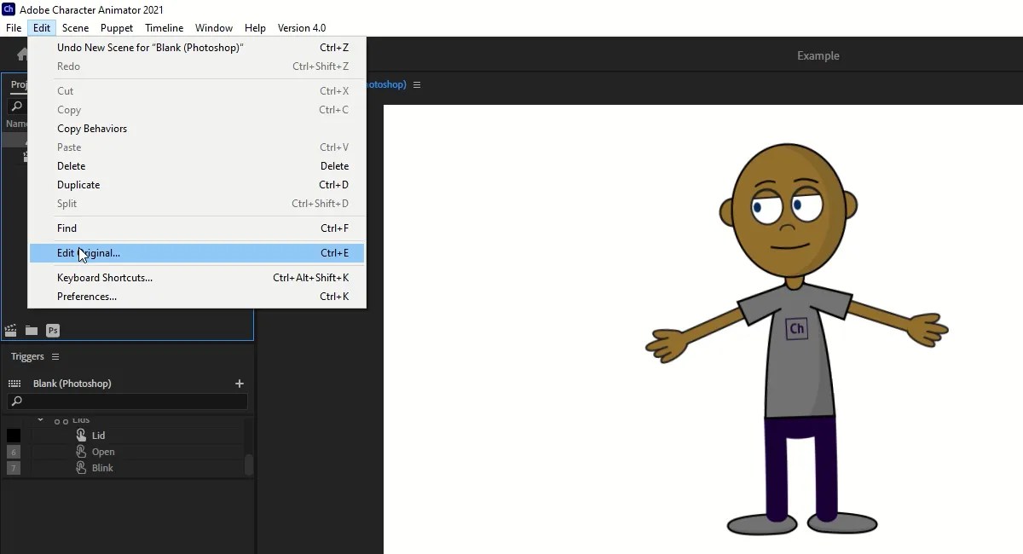The image size is (1023, 554).
Task: Click the new folder icon in Project panel
Action: tap(32, 330)
